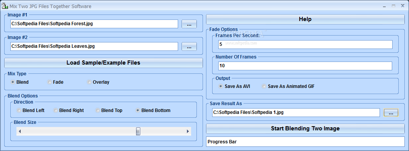Click the application icon in title bar
This screenshot has width=409, height=151.
pos(5,6)
